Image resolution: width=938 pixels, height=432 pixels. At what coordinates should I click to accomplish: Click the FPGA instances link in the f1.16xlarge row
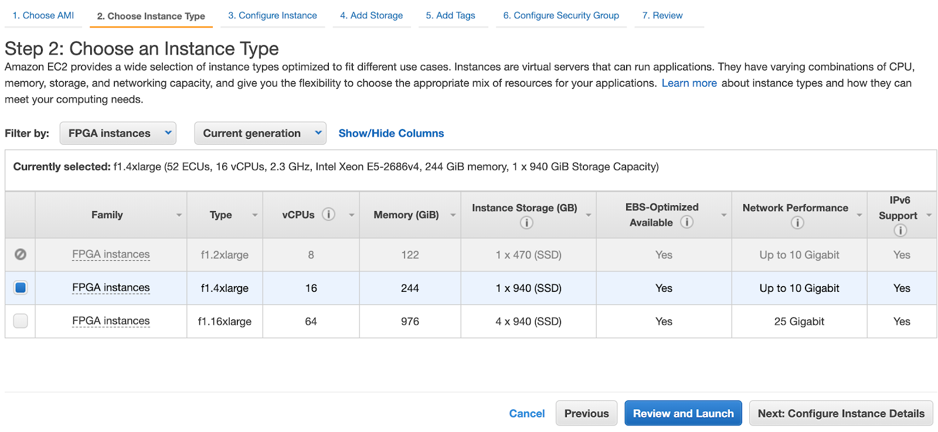tap(111, 321)
